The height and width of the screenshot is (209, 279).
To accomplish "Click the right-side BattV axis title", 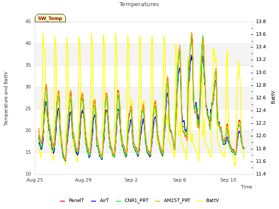I will pyautogui.click(x=273, y=98).
